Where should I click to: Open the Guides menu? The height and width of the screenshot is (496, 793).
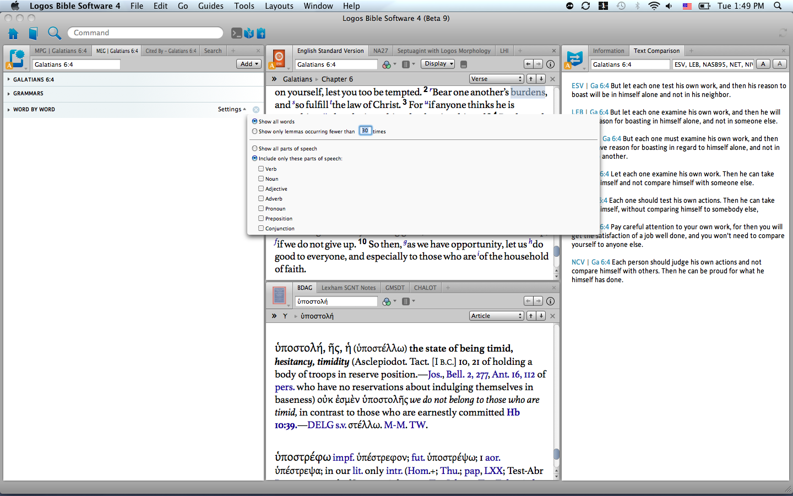(x=211, y=6)
